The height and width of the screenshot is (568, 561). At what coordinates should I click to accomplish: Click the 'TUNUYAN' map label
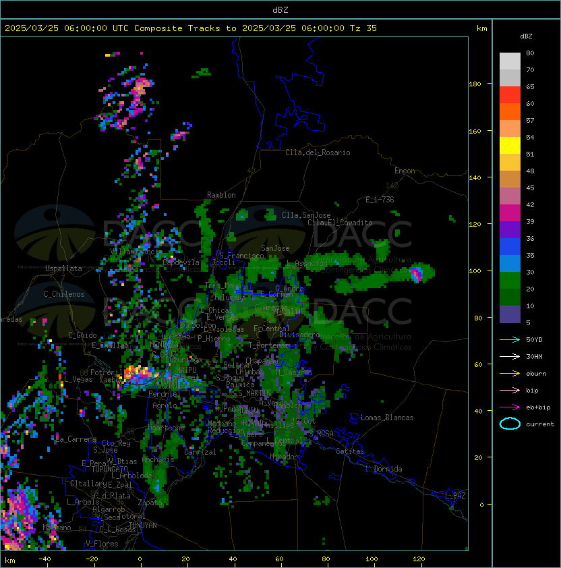(x=143, y=526)
